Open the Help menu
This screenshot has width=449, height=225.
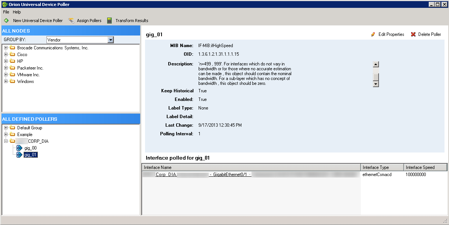click(16, 12)
